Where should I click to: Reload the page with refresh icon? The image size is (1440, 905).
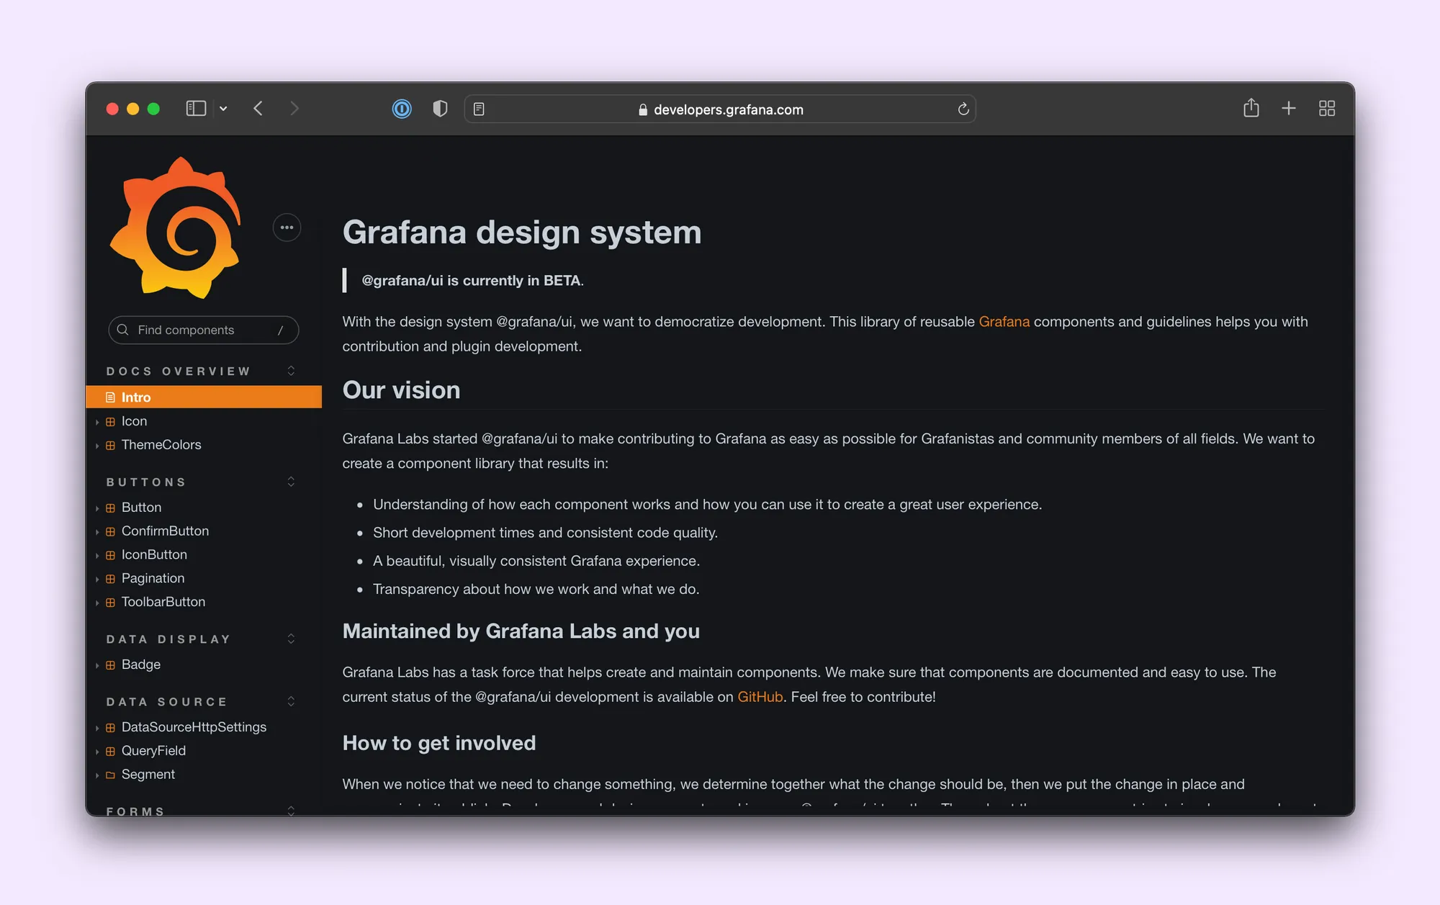(963, 109)
